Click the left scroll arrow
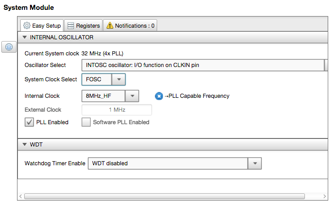330x201 pixels. coord(20,196)
